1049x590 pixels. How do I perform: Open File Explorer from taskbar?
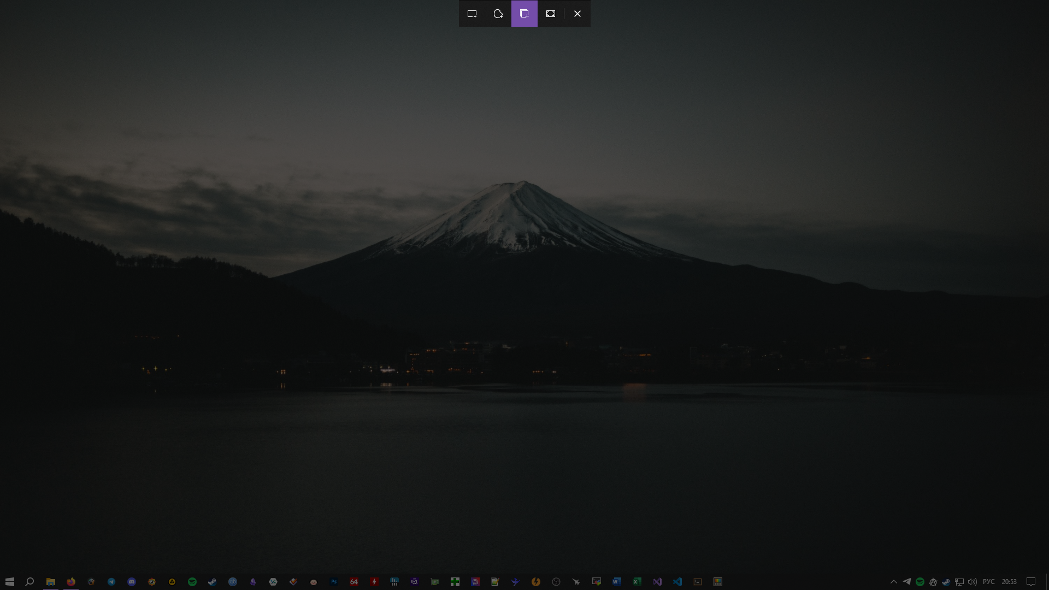51,582
